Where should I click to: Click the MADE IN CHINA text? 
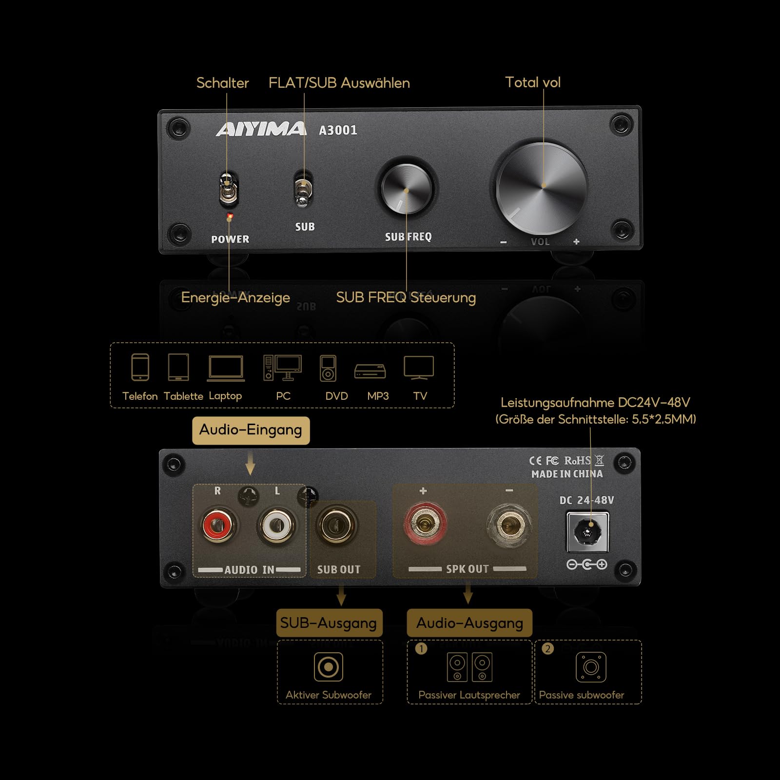[x=567, y=474]
